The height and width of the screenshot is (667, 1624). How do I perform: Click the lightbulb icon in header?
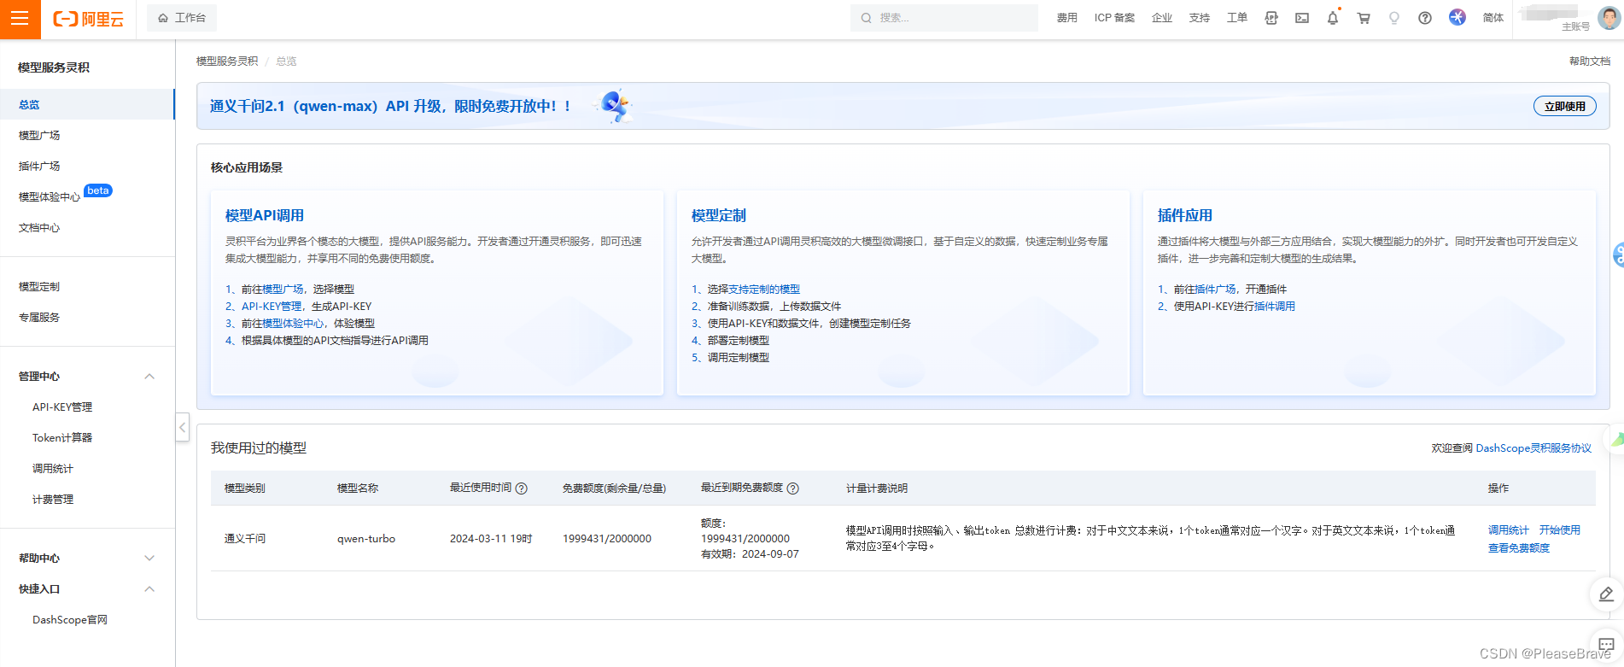point(1394,18)
